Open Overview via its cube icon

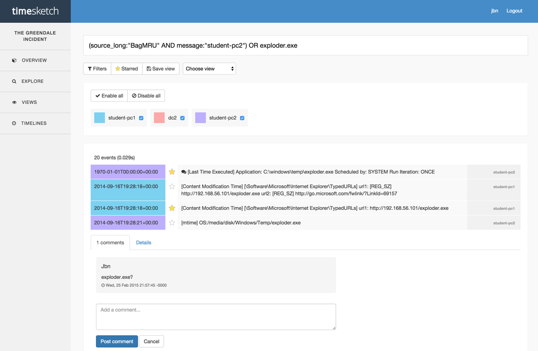point(14,61)
